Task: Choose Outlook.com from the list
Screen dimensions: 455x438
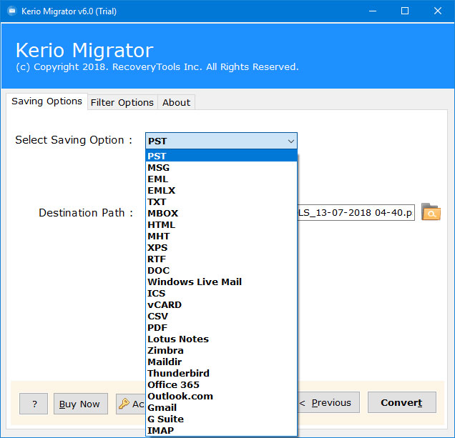Action: pos(221,397)
